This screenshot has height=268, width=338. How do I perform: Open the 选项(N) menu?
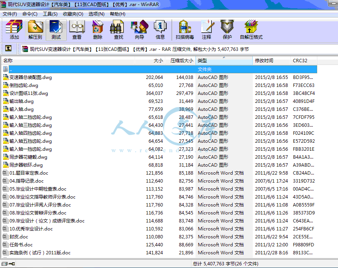click(96, 14)
